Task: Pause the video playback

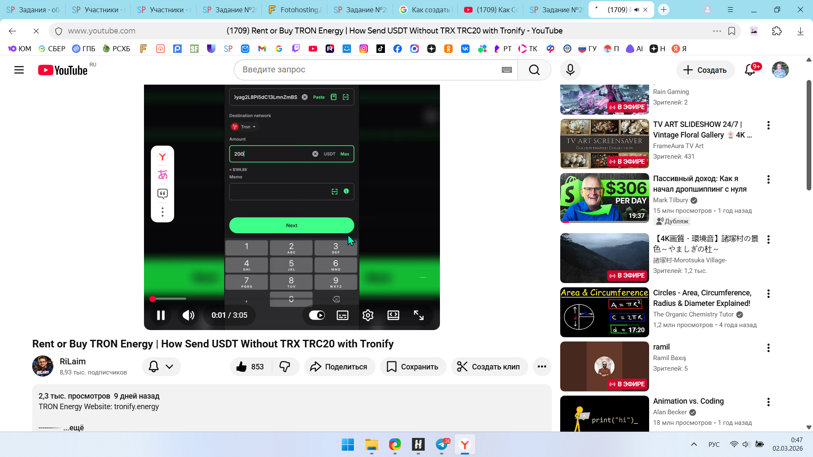Action: [160, 315]
